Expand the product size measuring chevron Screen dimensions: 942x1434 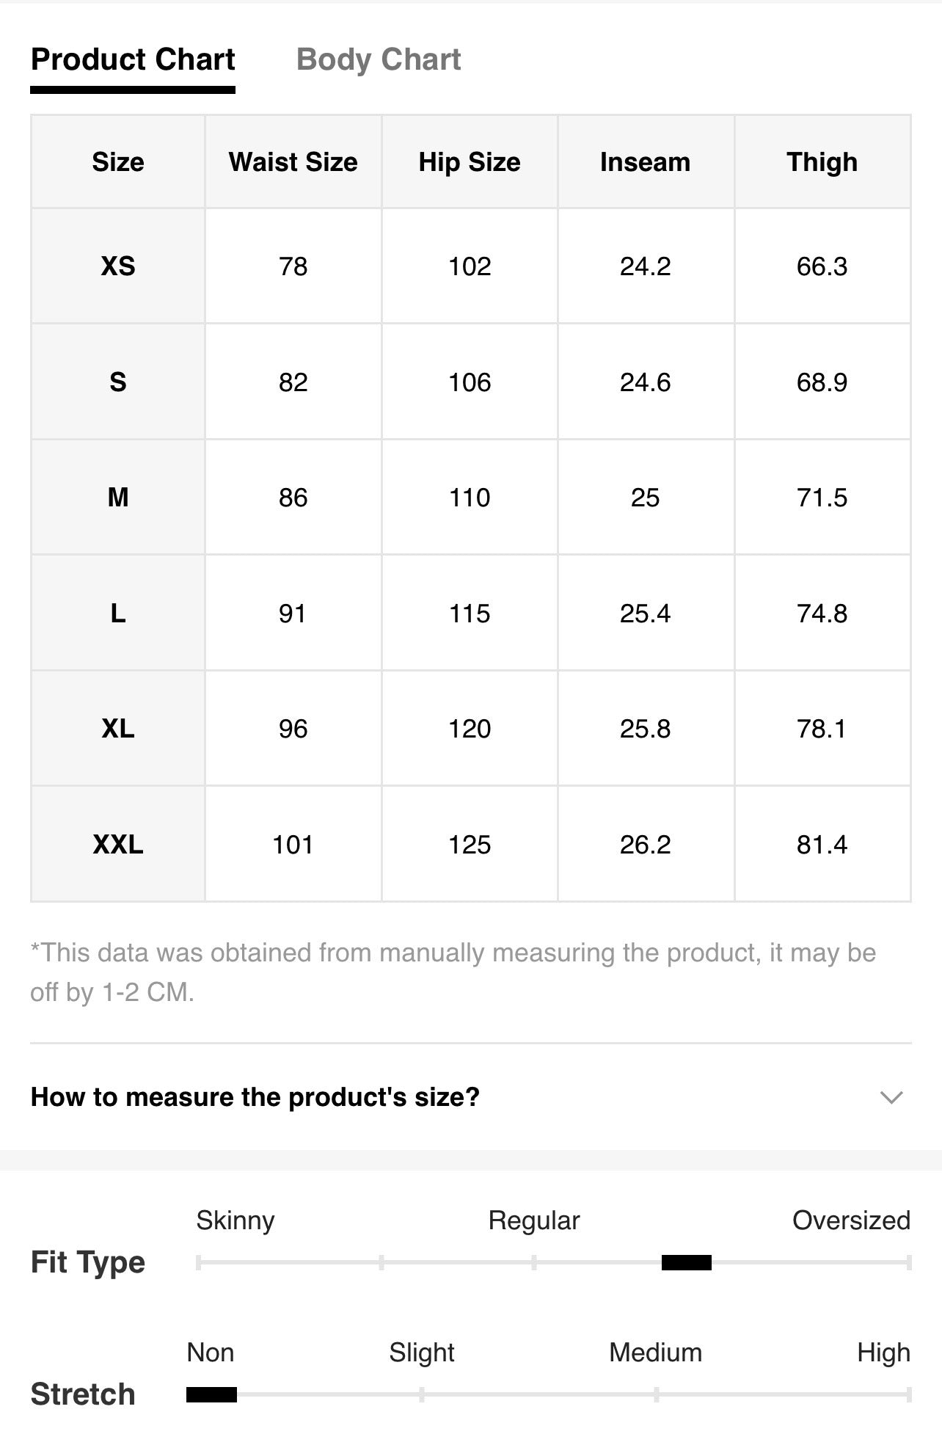(891, 1097)
